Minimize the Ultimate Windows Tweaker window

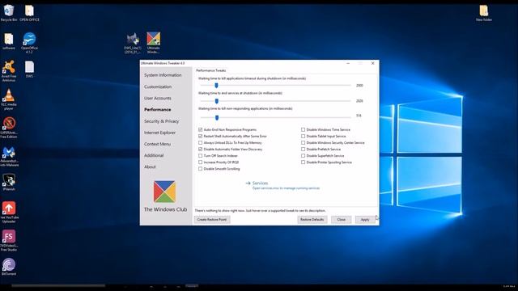348,63
